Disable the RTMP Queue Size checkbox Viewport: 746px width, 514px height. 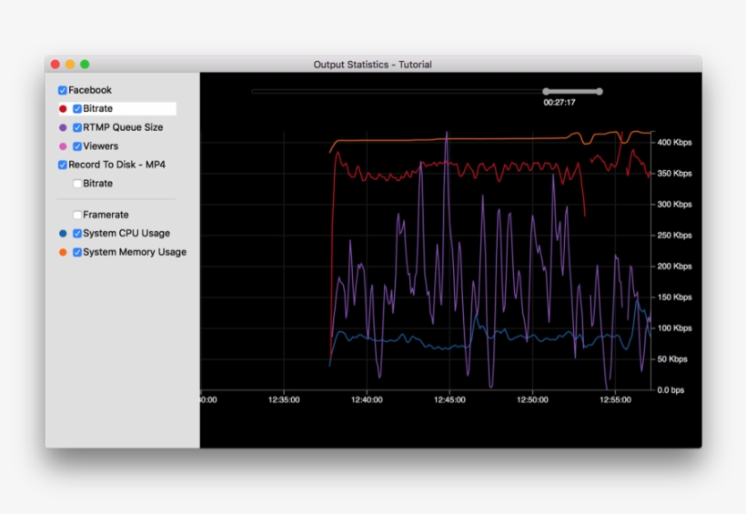77,127
